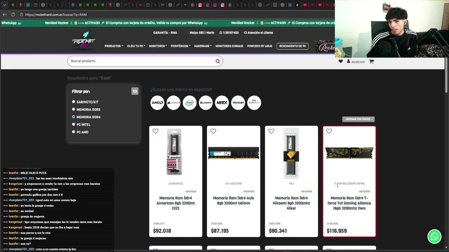Click the Maipu 592 | Merlo address link
The width and height of the screenshot is (449, 252).
tap(201, 33)
